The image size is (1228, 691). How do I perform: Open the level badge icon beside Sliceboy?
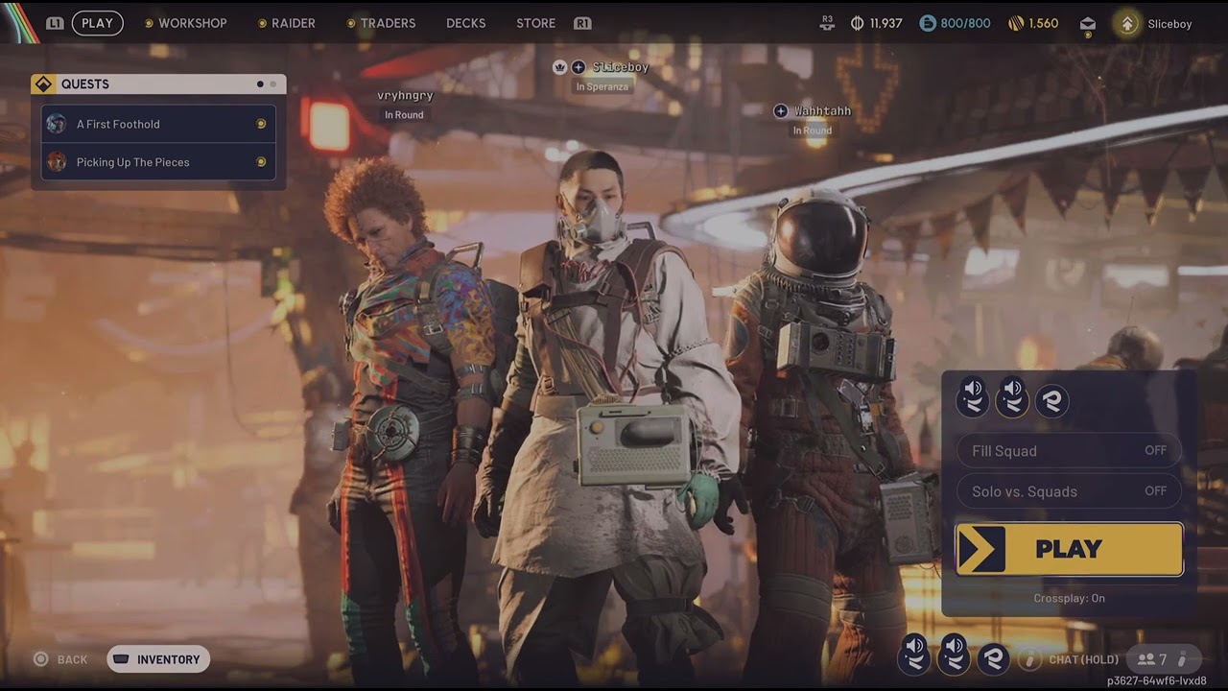(1128, 24)
